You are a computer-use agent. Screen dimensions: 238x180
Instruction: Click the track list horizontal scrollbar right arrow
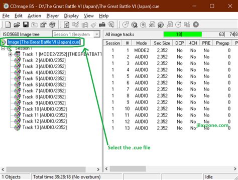[x=235, y=168]
